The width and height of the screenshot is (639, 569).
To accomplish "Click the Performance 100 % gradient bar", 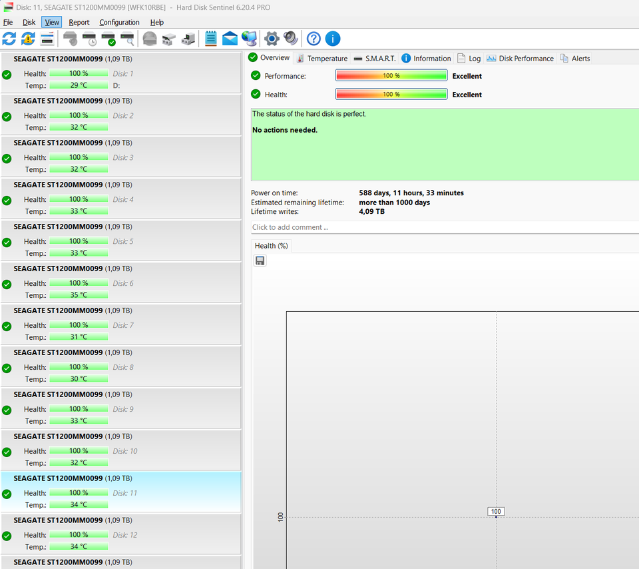I will coord(391,75).
